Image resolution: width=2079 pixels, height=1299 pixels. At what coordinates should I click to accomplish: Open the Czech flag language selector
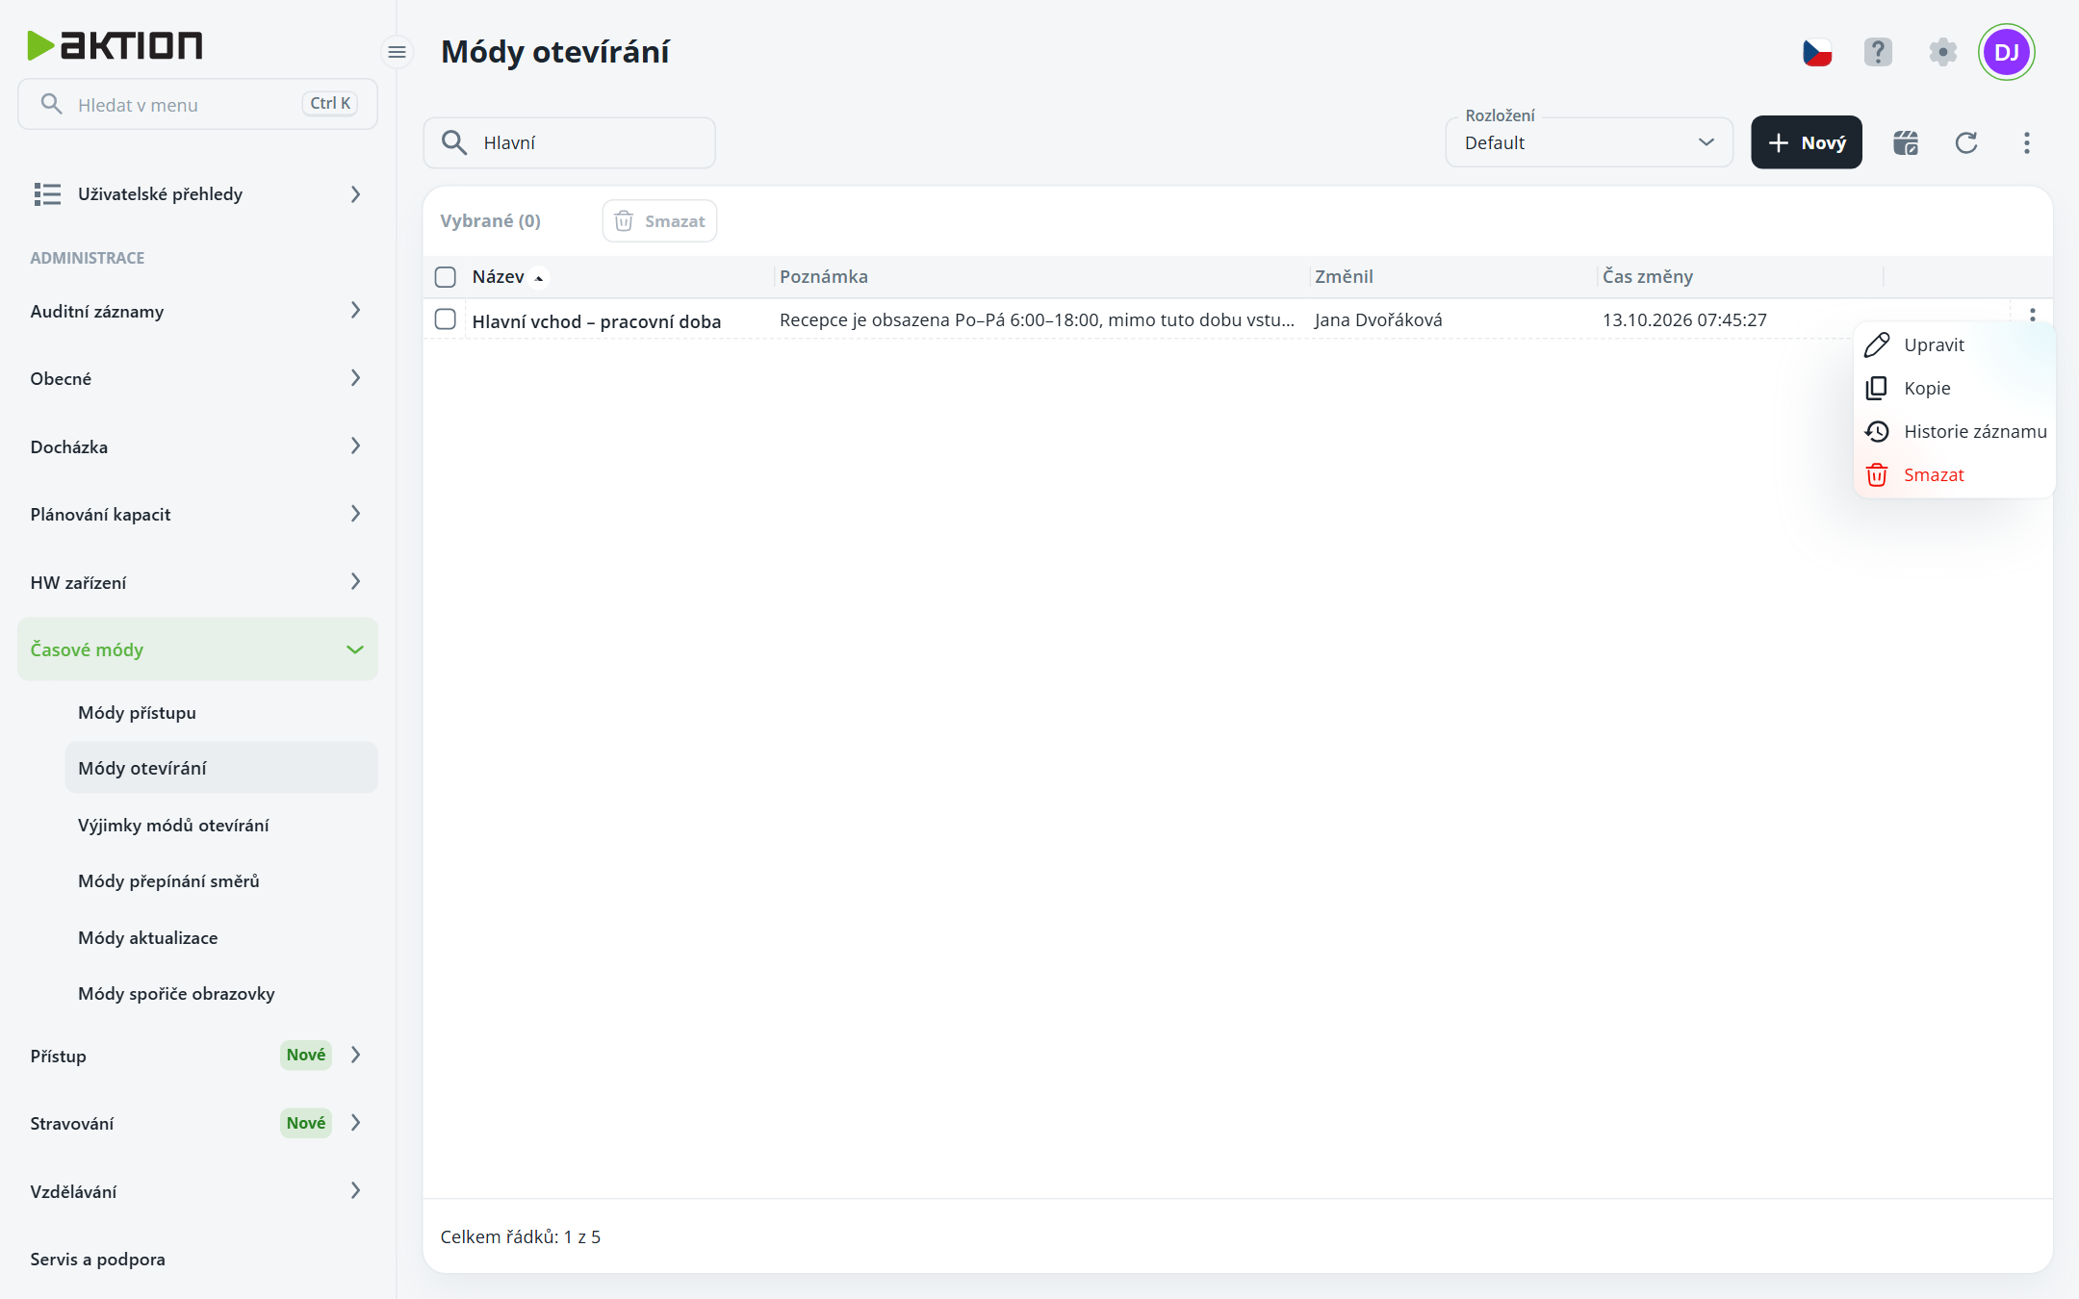point(1816,52)
